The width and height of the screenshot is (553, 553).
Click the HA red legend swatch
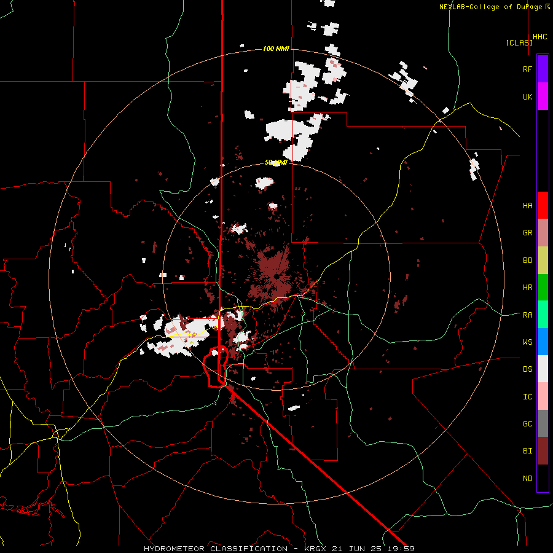[543, 205]
